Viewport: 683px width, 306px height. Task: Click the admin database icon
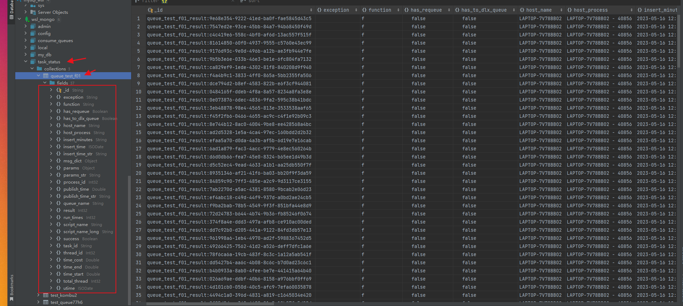tap(33, 26)
